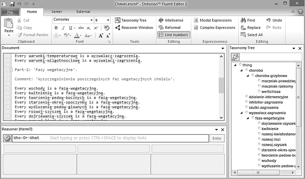Click the Reformat button
The image size is (305, 179).
pyautogui.click(x=170, y=28)
